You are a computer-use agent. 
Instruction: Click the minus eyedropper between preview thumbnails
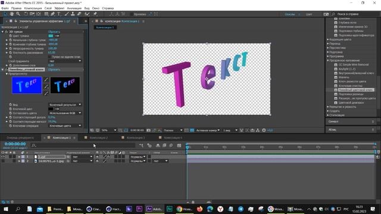tap(46, 93)
